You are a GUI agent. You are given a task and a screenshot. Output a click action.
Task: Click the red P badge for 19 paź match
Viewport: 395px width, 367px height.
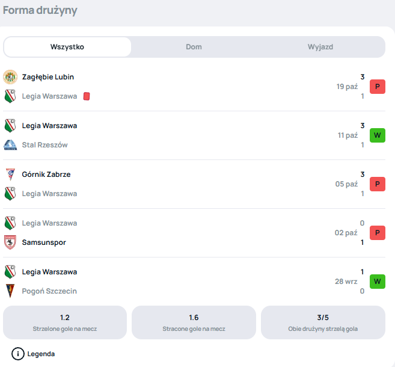(378, 87)
